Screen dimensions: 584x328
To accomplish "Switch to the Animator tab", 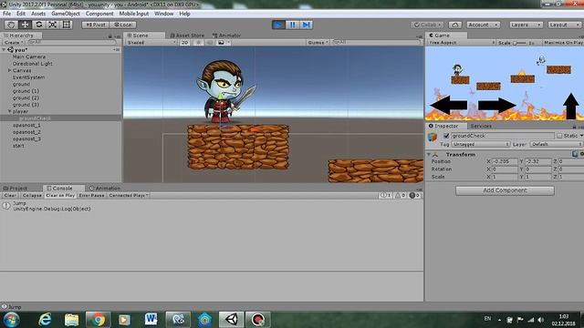I will [x=227, y=36].
